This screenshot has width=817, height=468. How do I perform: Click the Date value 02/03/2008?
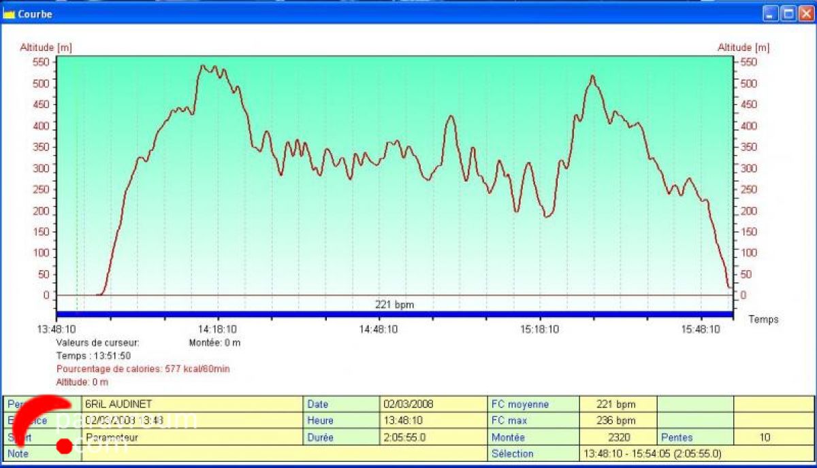pyautogui.click(x=408, y=404)
